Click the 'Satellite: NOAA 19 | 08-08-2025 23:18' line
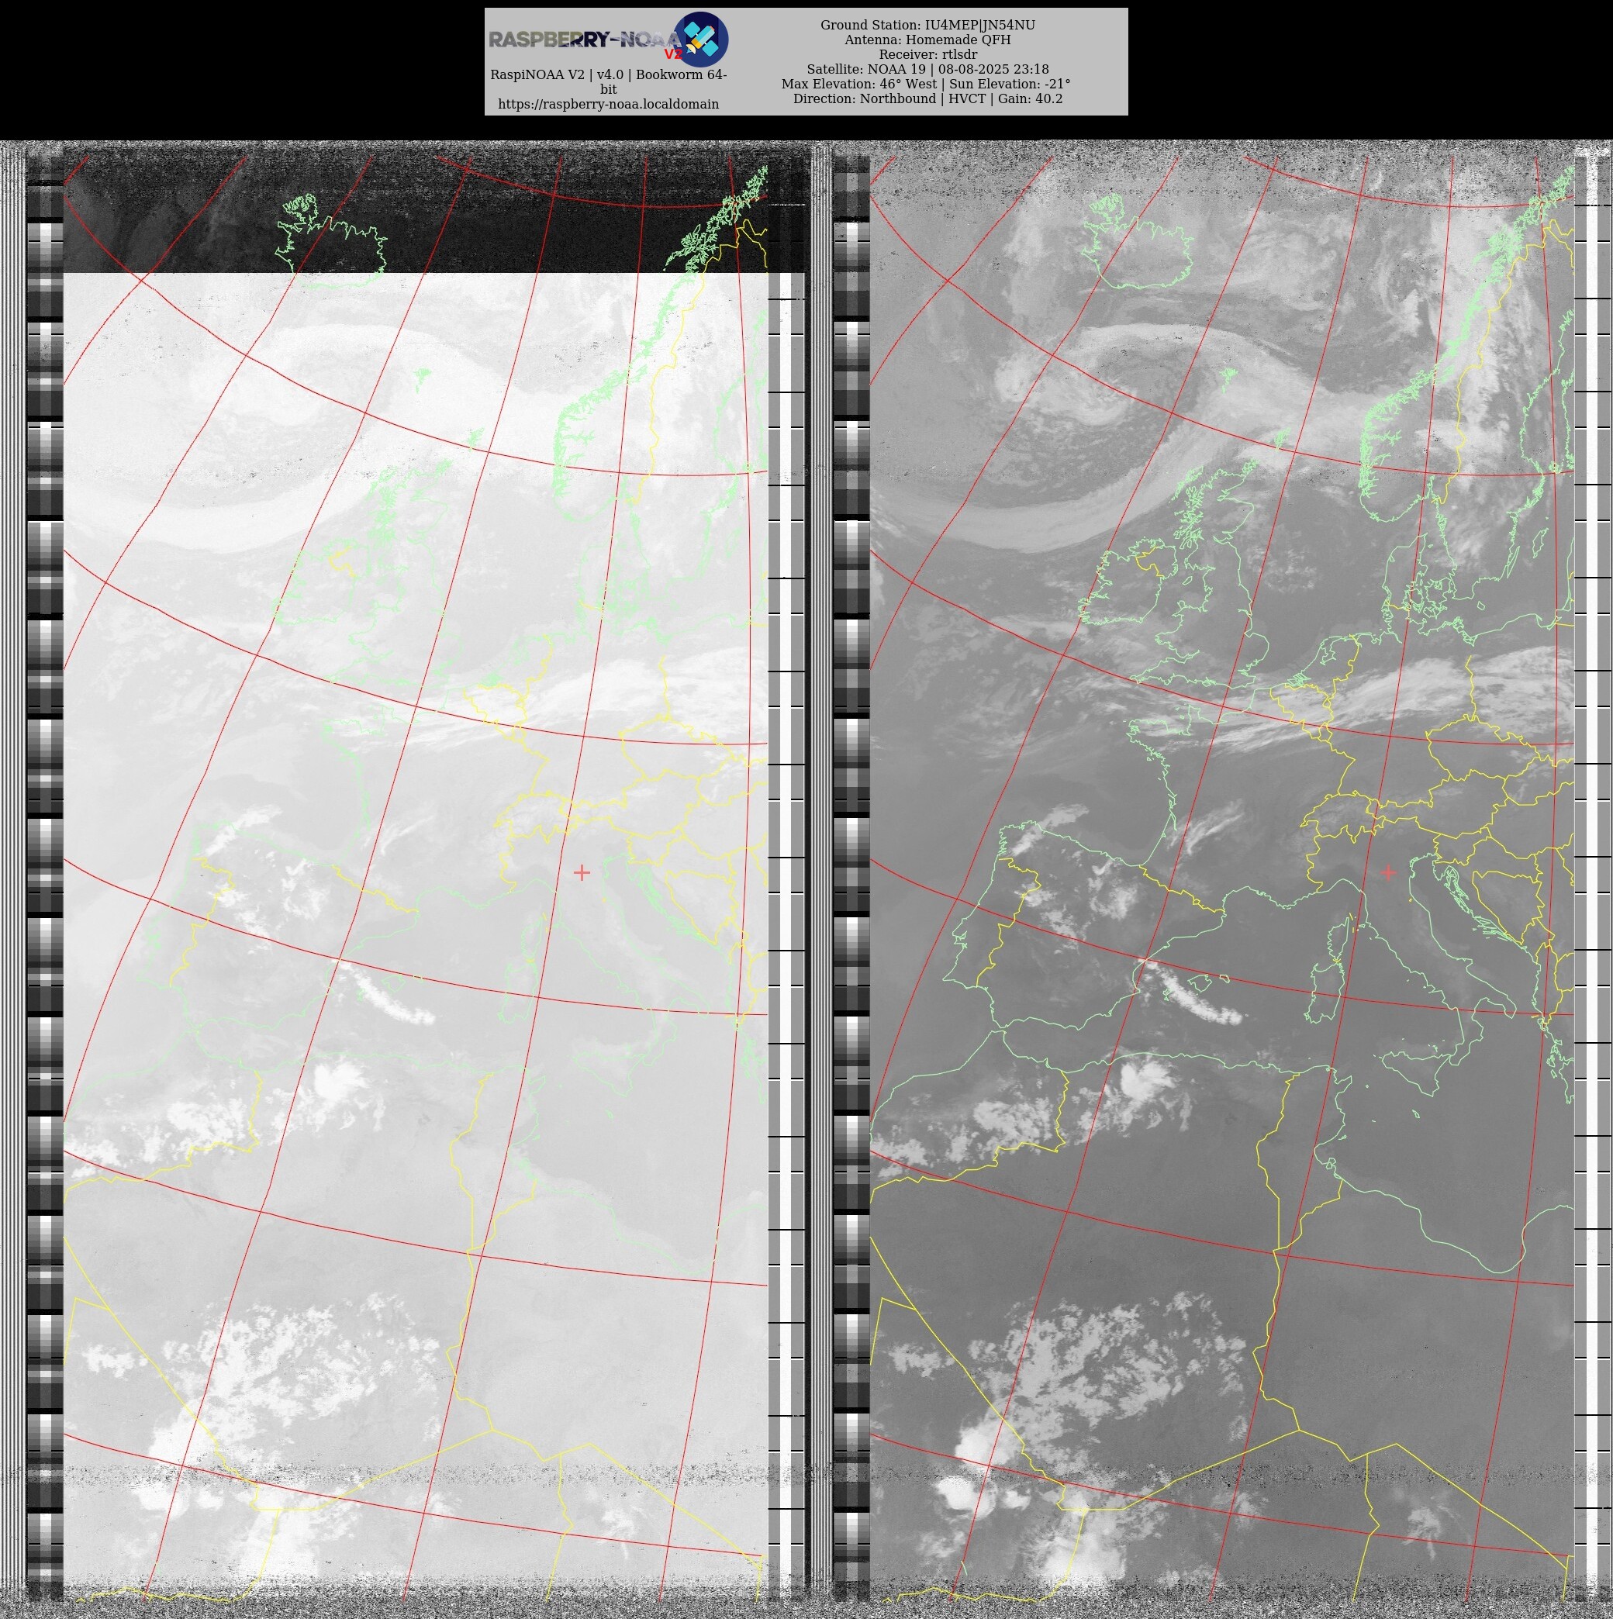 point(927,70)
